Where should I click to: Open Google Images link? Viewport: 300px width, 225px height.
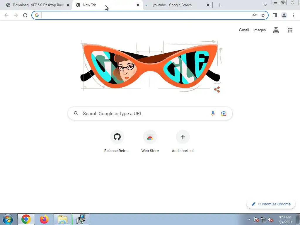(x=260, y=30)
